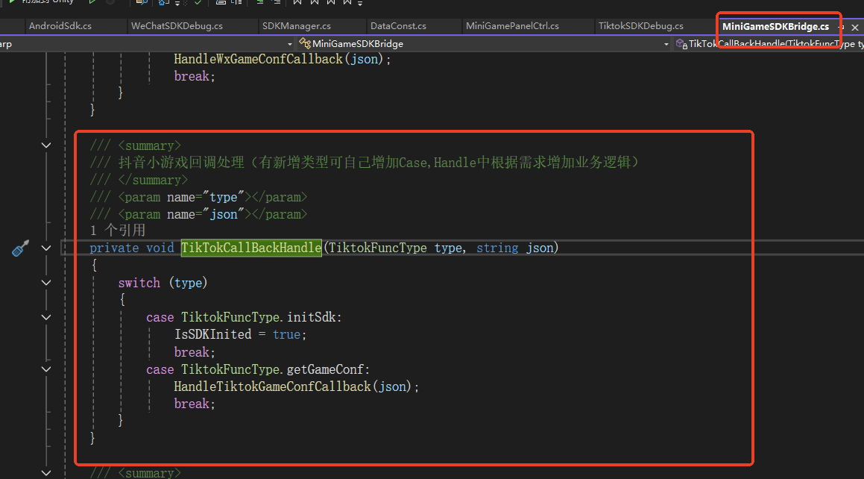
Task: Click the screwdriver quick actions icon
Action: [20, 248]
